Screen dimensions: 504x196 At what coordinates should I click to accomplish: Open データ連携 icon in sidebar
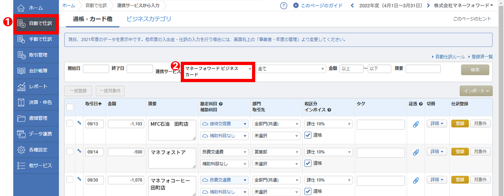point(21,134)
